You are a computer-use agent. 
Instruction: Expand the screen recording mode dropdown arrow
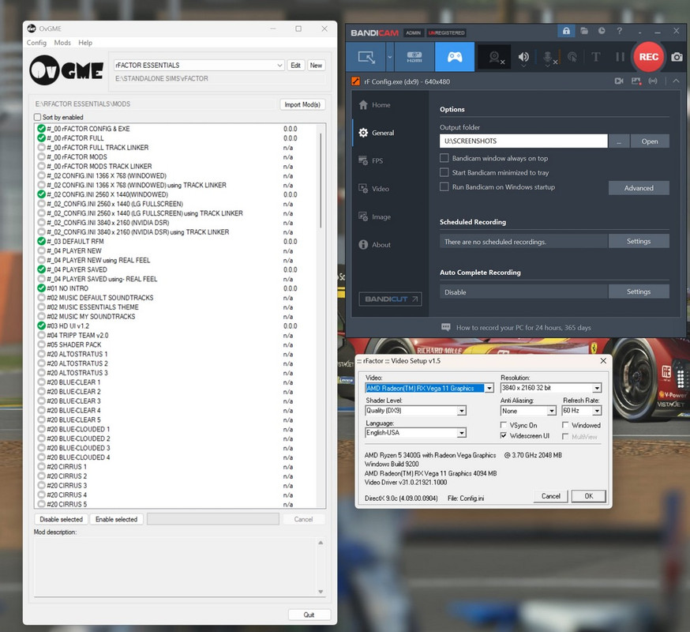[390, 57]
